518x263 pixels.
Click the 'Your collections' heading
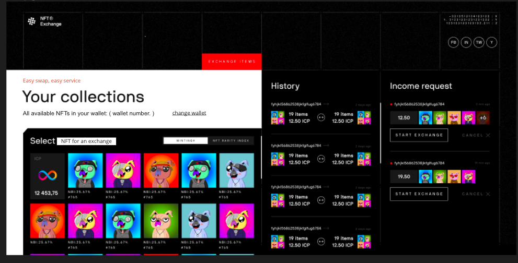point(83,97)
